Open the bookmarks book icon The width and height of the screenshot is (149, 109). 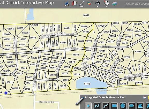[x=74, y=3]
